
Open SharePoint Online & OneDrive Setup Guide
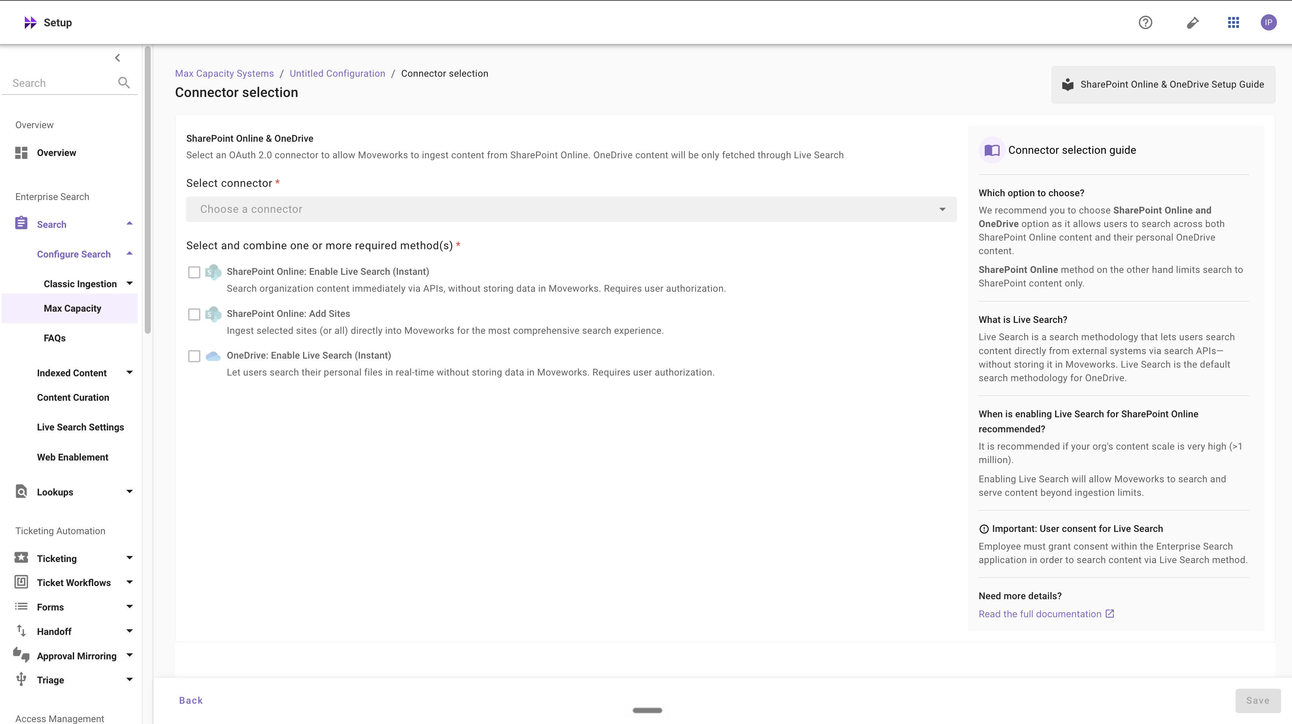tap(1163, 85)
